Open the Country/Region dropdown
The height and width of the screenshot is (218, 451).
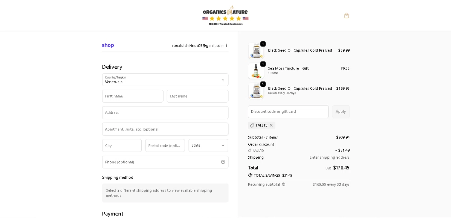tap(165, 80)
